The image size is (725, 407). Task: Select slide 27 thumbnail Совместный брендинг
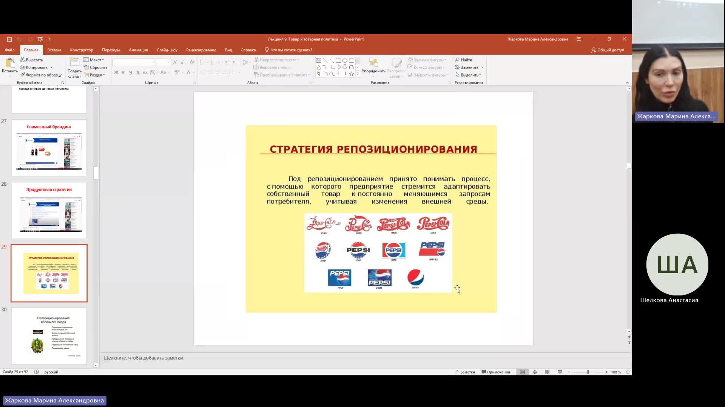[x=49, y=148]
